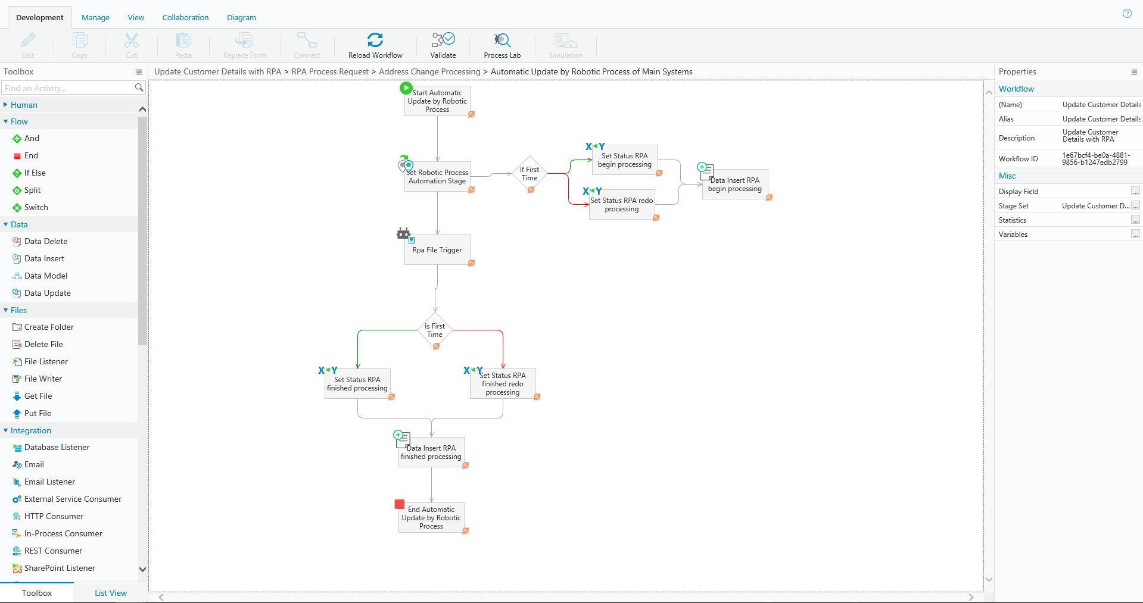Image resolution: width=1143 pixels, height=603 pixels.
Task: Switch to the View ribbon tab
Action: (x=136, y=18)
